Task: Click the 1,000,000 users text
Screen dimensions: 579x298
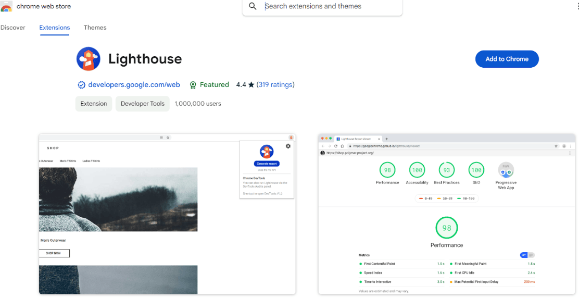Action: coord(198,104)
